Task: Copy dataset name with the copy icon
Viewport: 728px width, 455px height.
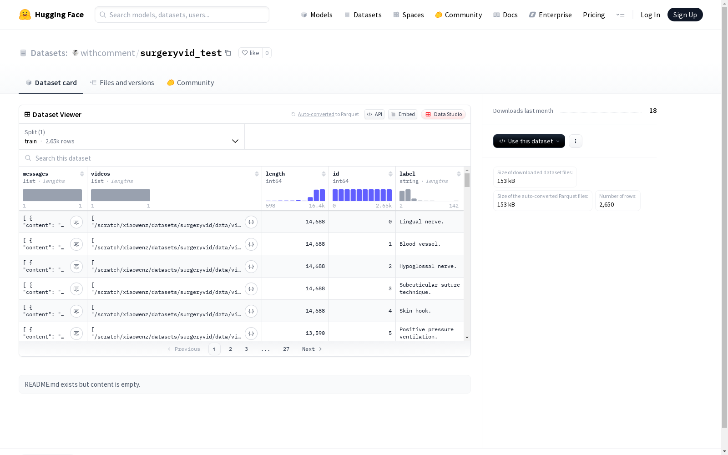Action: click(x=228, y=53)
